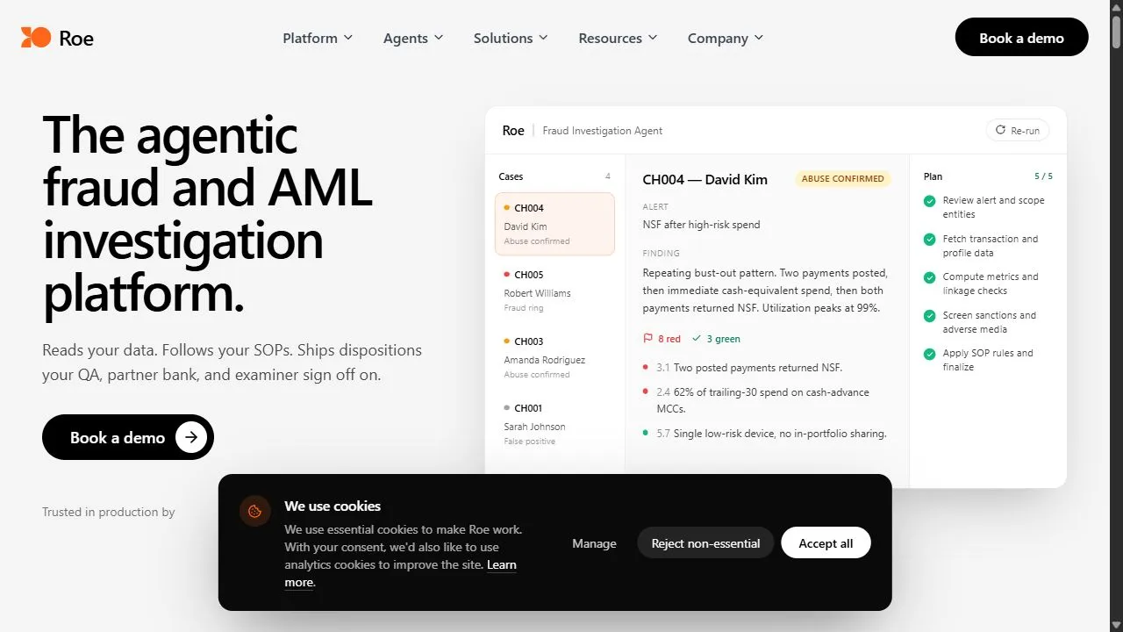1123x632 pixels.
Task: Open the Resources navigation menu
Action: tap(618, 39)
